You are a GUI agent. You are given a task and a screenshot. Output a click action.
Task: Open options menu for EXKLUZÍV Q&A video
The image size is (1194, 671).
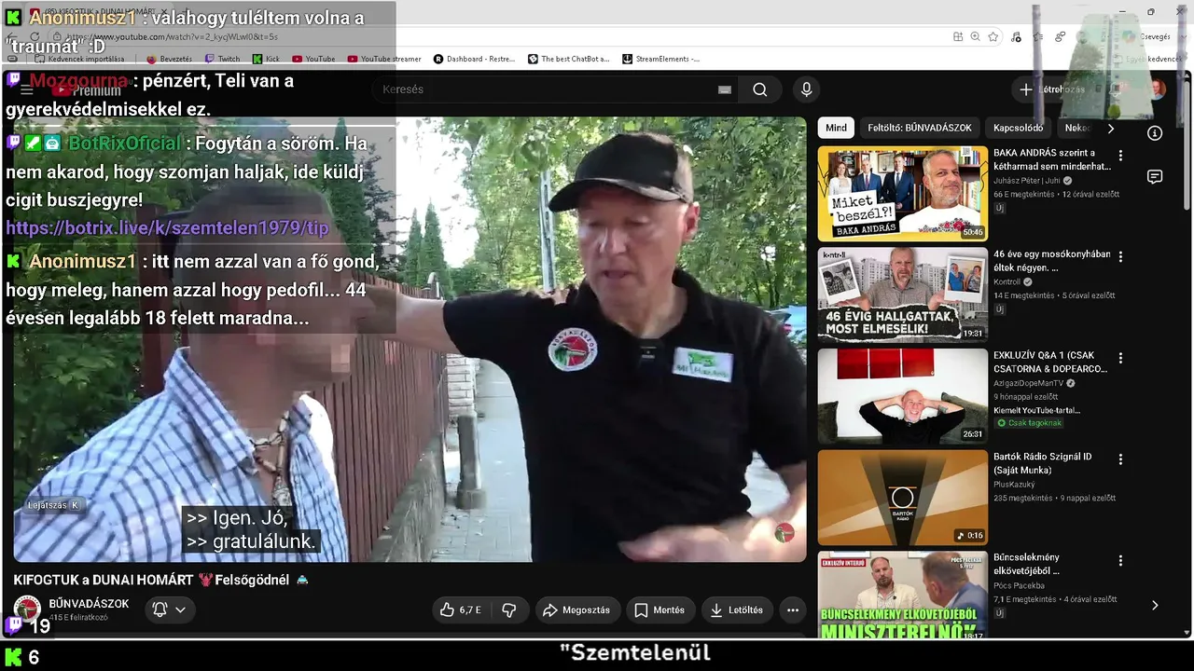(x=1120, y=358)
